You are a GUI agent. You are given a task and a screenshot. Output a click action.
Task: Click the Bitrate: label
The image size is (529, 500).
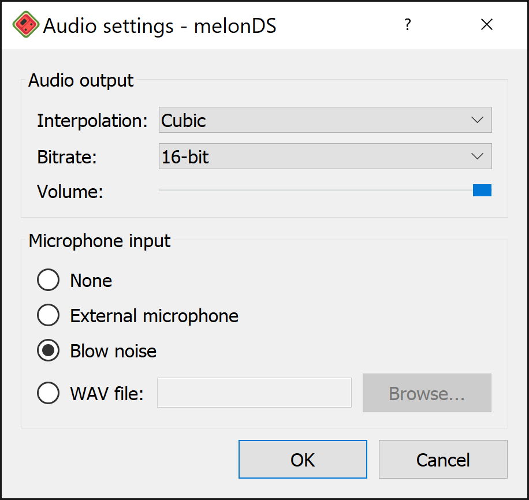pyautogui.click(x=67, y=157)
